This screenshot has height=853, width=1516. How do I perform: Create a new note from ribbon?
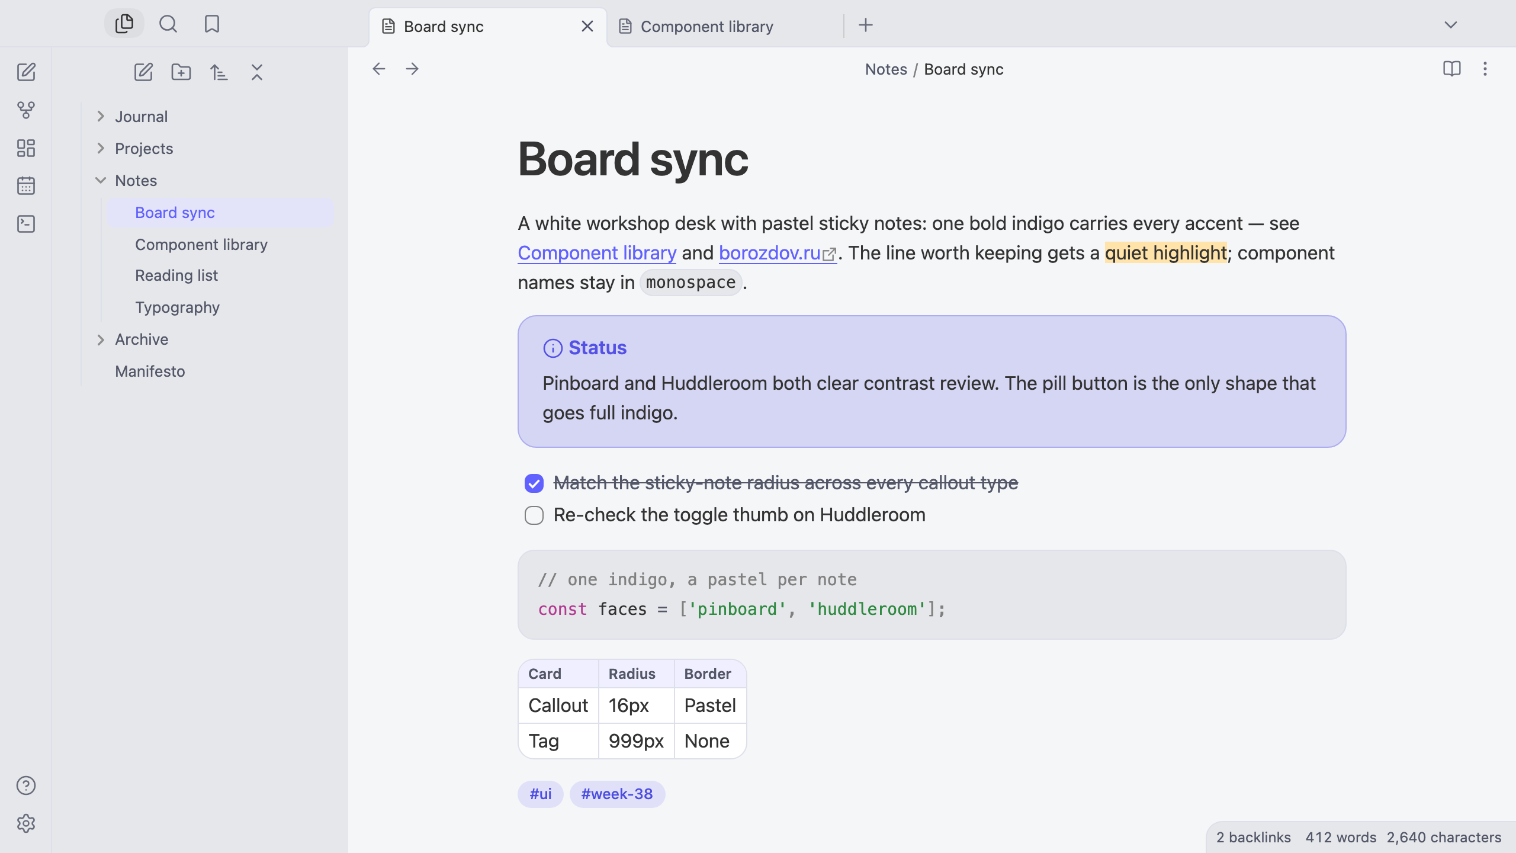point(26,72)
